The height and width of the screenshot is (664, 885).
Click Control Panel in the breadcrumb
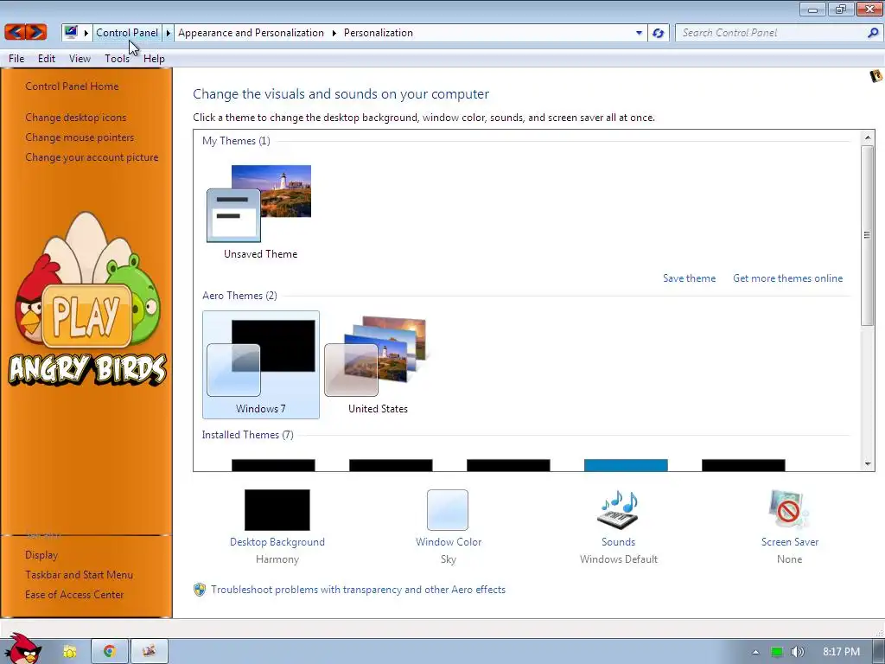click(x=127, y=33)
